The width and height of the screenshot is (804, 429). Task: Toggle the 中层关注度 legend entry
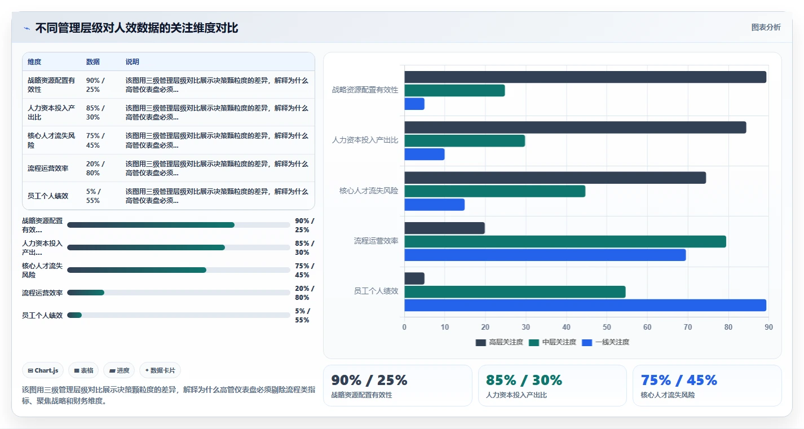(553, 342)
